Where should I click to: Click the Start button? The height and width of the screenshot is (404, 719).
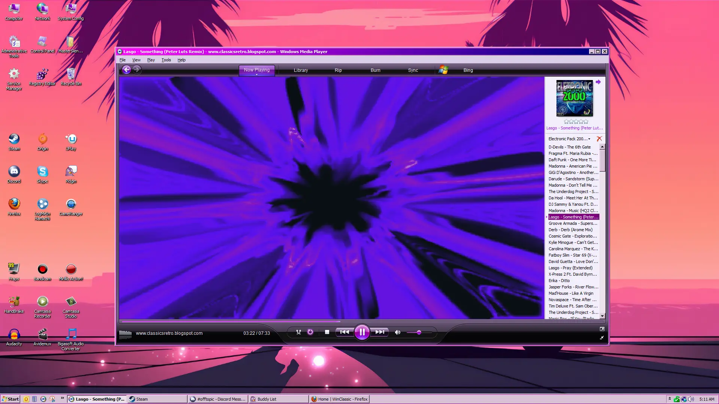[10, 399]
